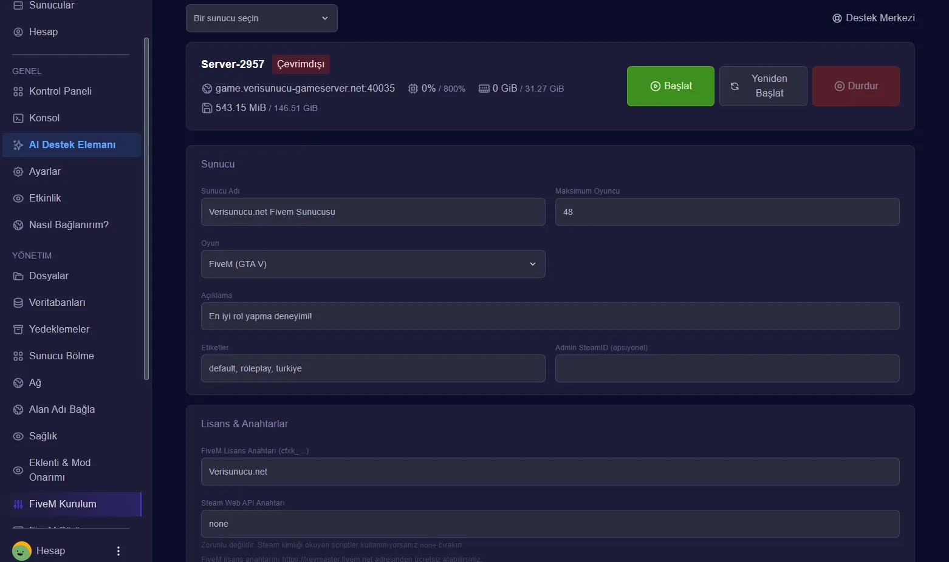Click the Destek Merkezi lifebuoy icon

click(x=837, y=18)
